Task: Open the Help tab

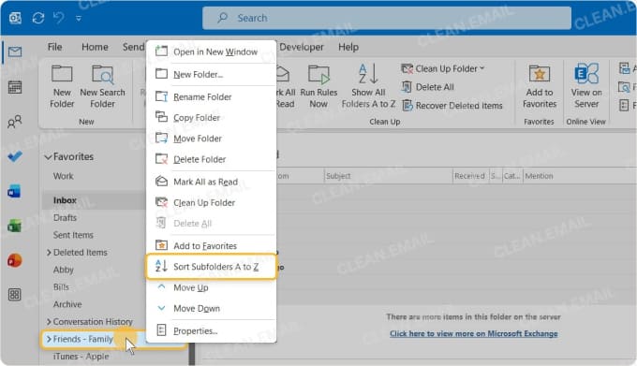Action: [348, 47]
